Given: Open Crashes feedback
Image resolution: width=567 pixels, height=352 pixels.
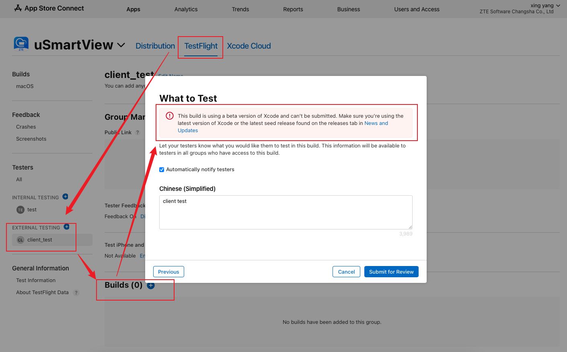Looking at the screenshot, I should click(x=26, y=127).
